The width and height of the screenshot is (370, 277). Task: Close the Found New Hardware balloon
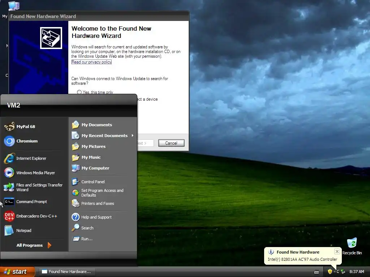point(337,251)
